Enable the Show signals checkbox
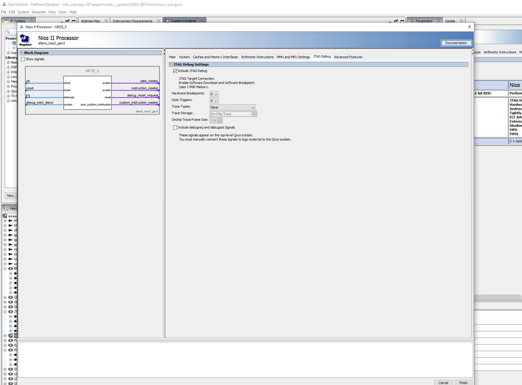522x385 pixels. [x=23, y=59]
